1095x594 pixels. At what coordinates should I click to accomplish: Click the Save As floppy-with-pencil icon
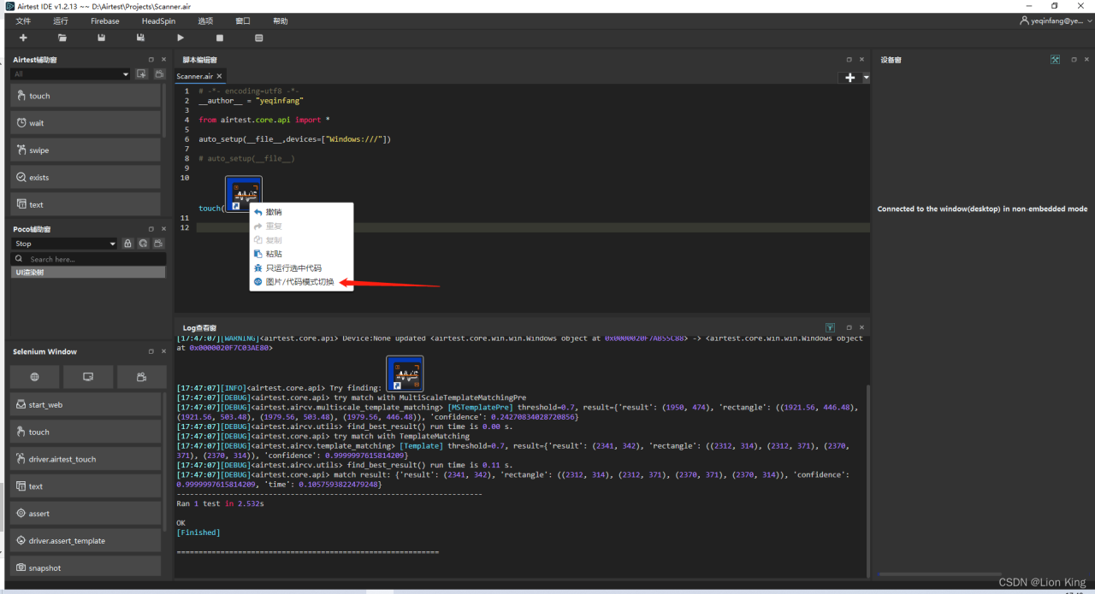click(x=141, y=38)
